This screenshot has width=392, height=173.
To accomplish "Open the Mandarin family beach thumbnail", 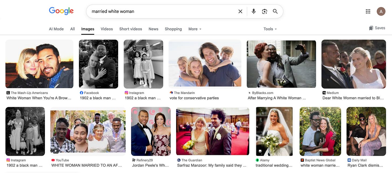I will [x=205, y=64].
